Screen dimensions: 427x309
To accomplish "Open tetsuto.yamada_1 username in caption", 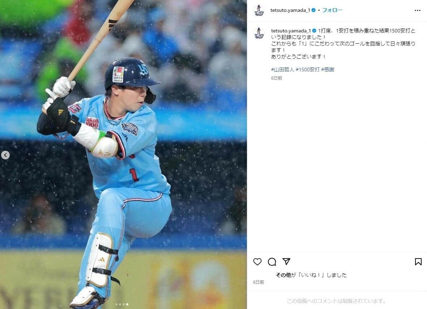I will 291,31.
